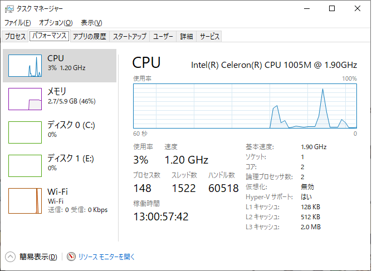The width and height of the screenshot is (372, 271).
Task: Switch to the アプリの履歴 tab
Action: pos(89,37)
